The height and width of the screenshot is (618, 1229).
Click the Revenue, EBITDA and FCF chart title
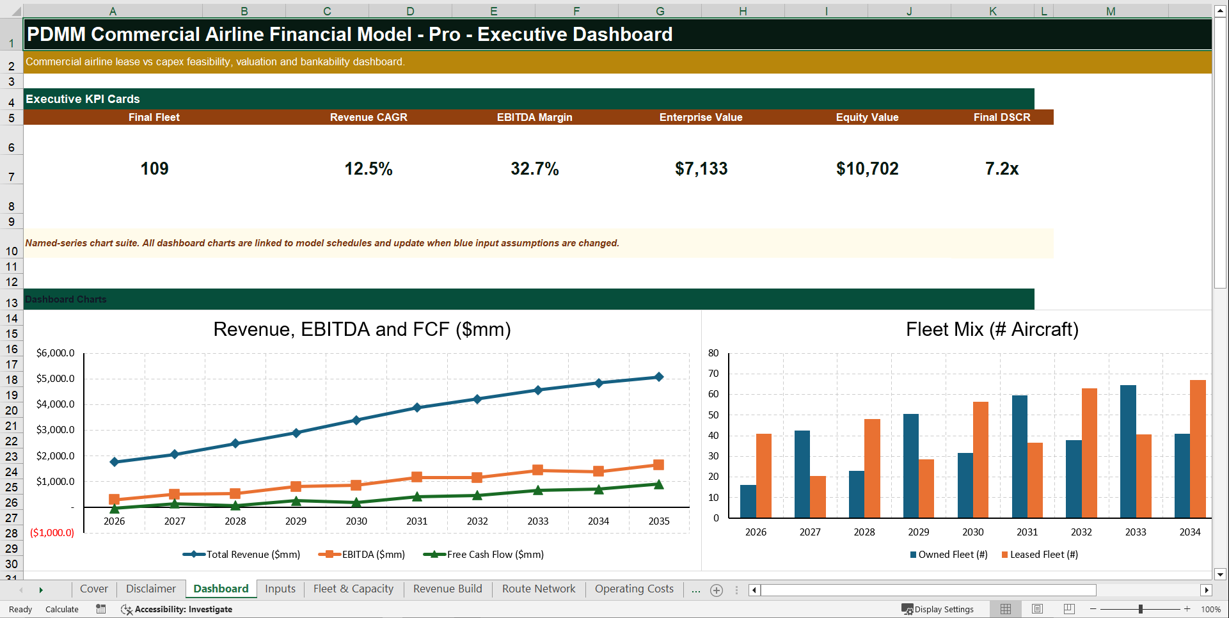(362, 329)
